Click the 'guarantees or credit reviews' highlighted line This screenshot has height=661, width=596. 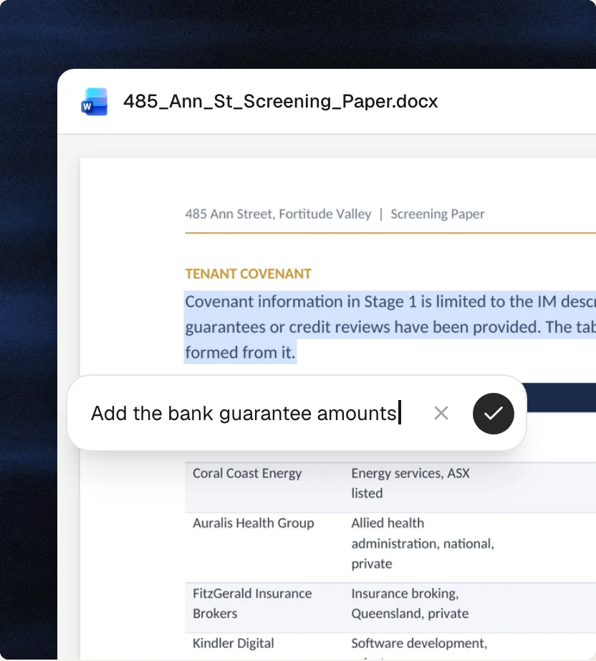(390, 327)
